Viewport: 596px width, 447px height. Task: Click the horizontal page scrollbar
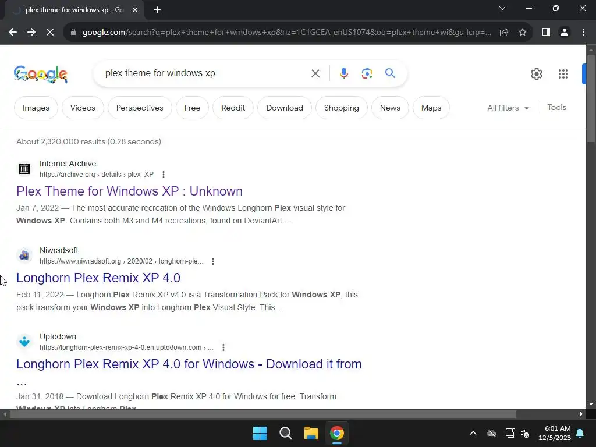click(x=262, y=414)
